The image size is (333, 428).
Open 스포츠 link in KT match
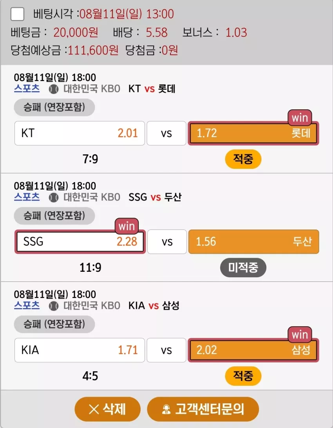click(27, 89)
